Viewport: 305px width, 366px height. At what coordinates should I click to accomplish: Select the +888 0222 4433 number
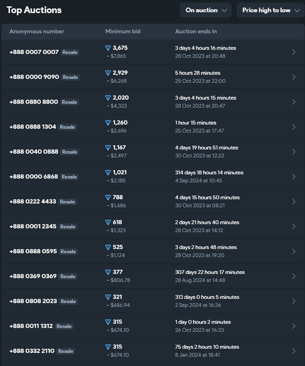pos(33,201)
